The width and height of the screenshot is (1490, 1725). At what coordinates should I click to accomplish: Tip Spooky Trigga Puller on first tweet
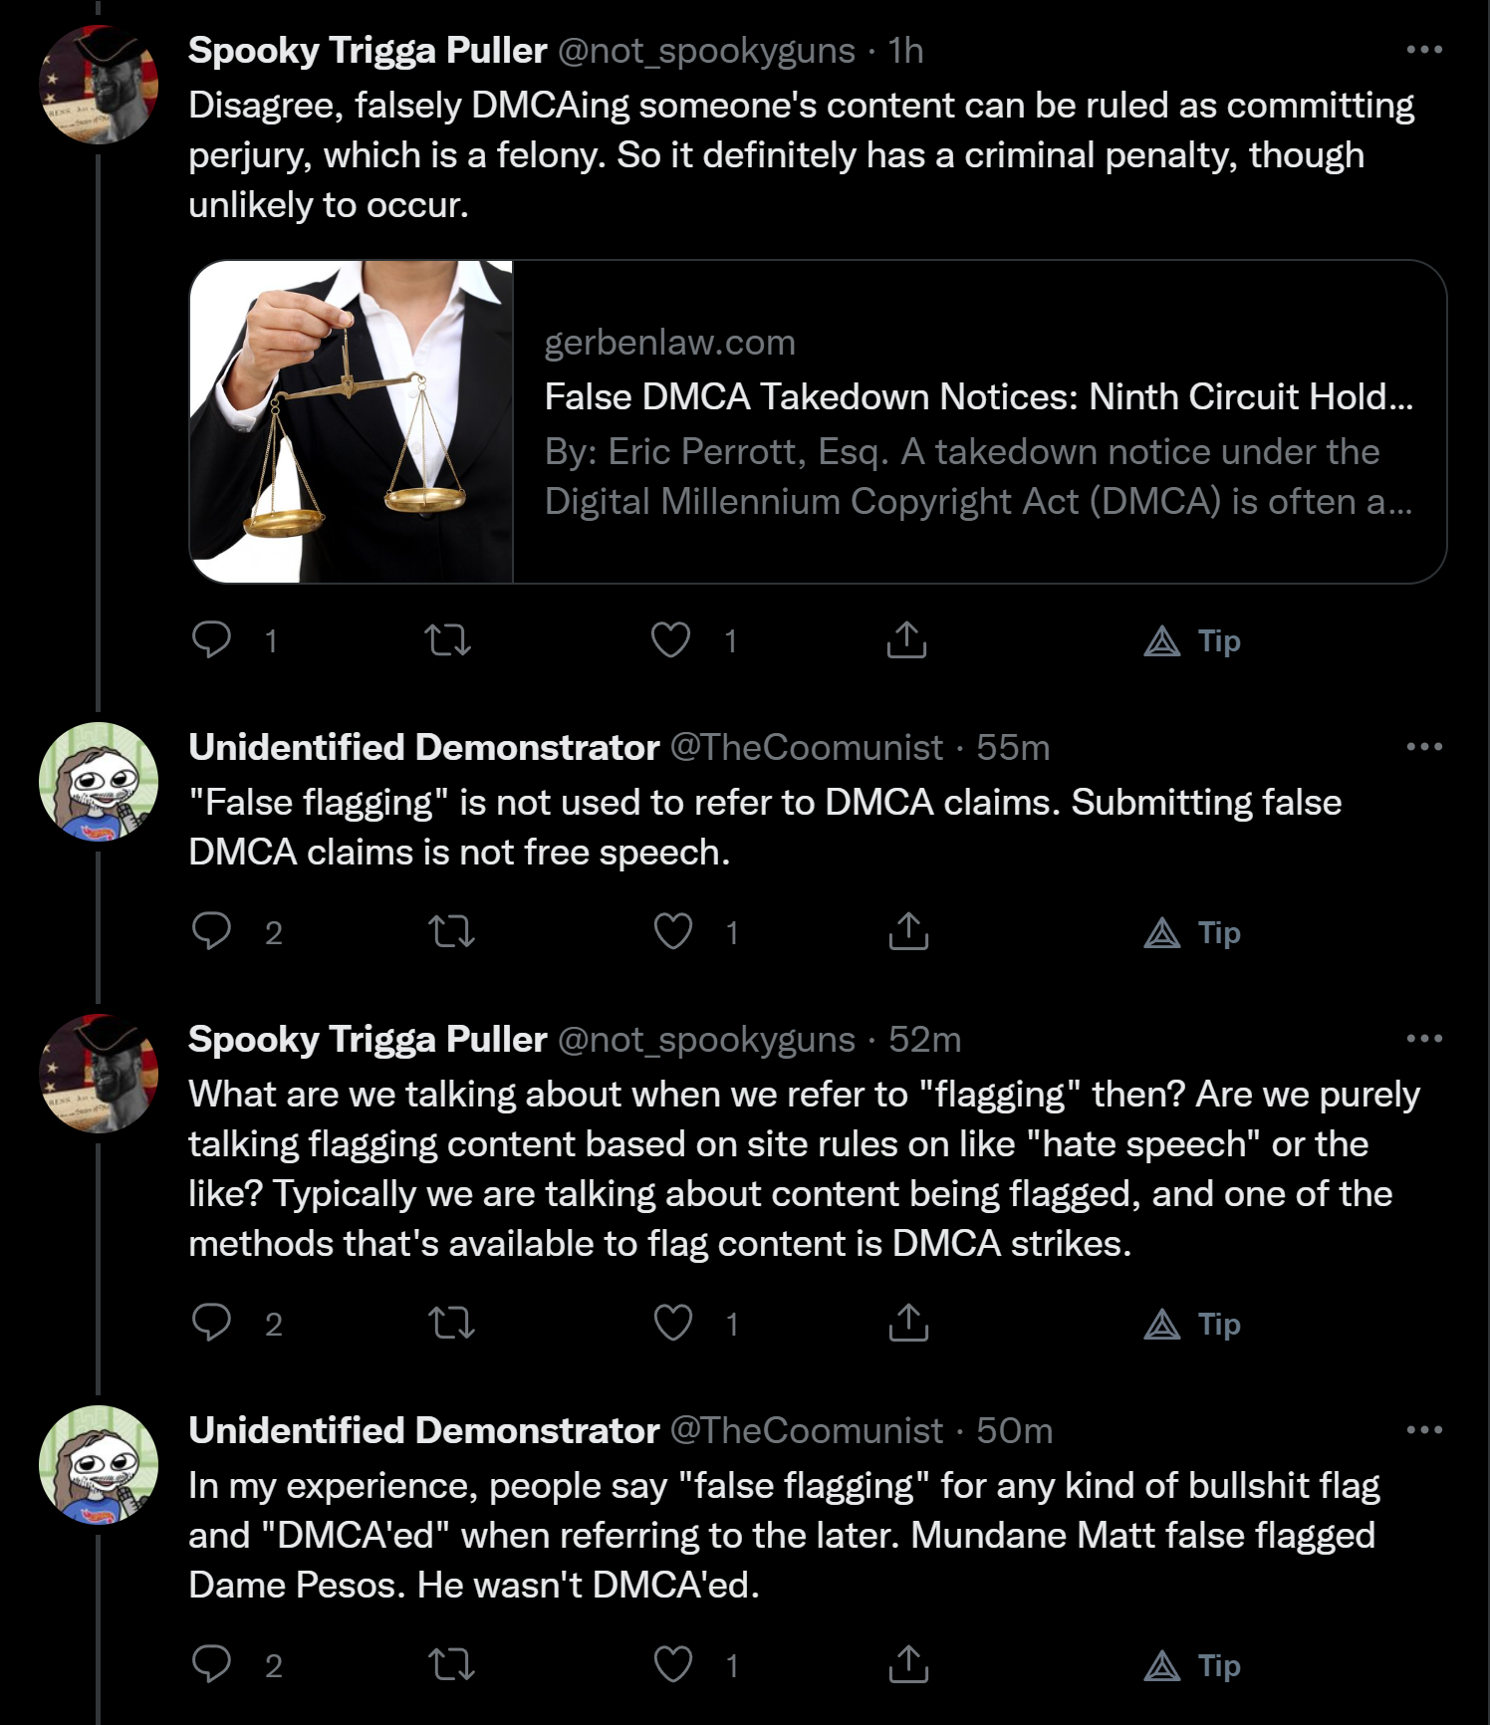[x=1192, y=640]
